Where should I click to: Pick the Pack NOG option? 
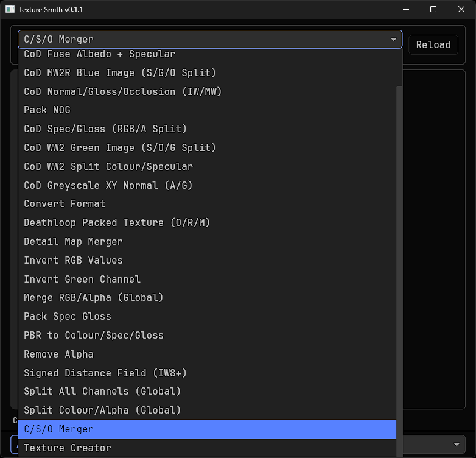pos(208,110)
